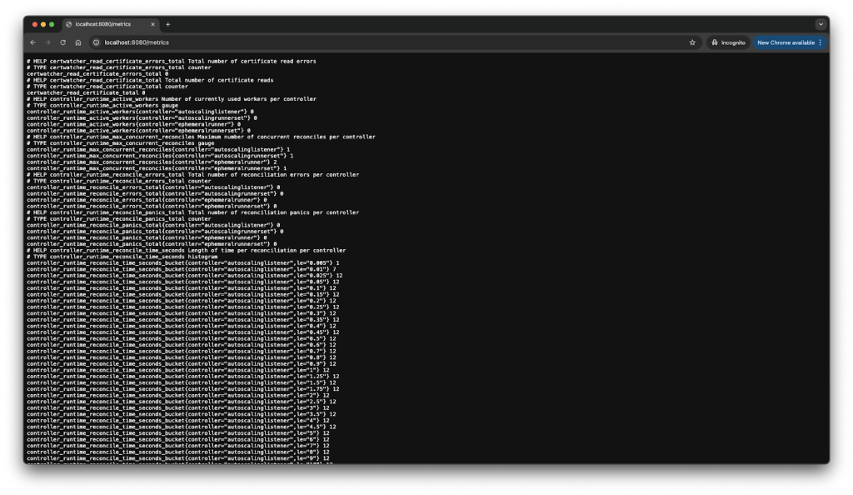
Task: Open the tab search dropdown chevron
Action: 821,24
